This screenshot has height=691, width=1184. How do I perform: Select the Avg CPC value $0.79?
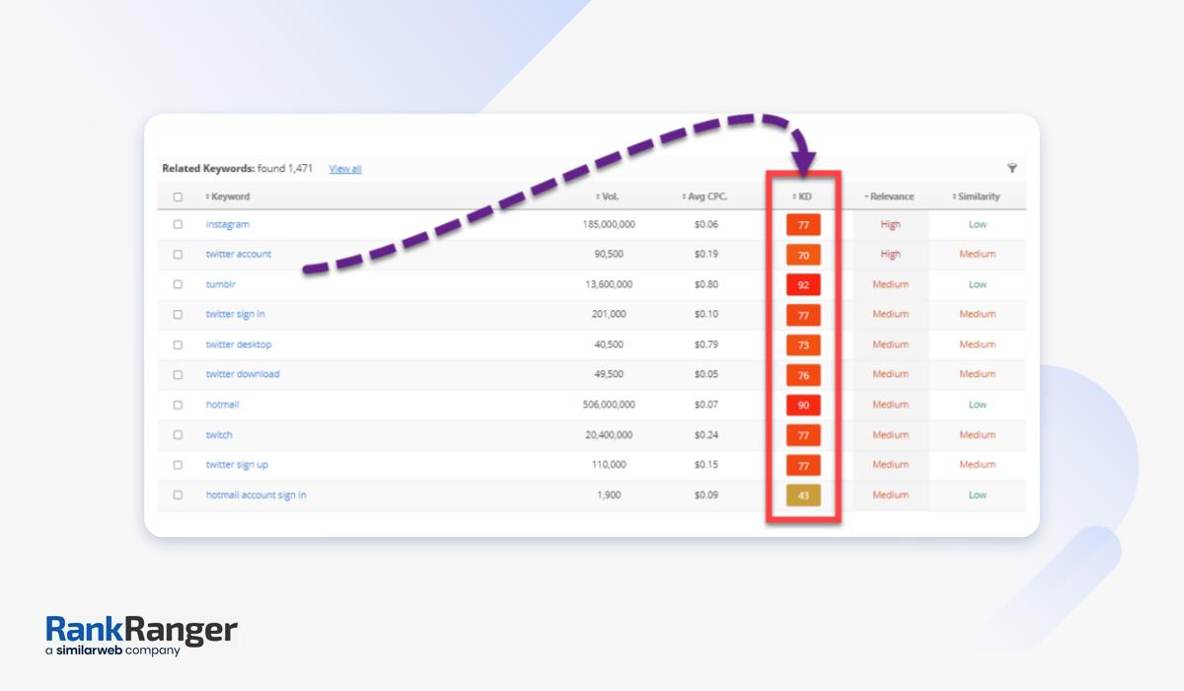point(705,345)
